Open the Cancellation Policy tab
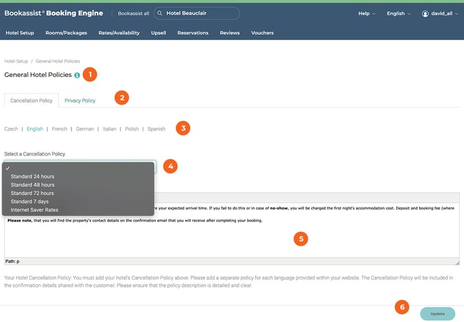 point(31,101)
